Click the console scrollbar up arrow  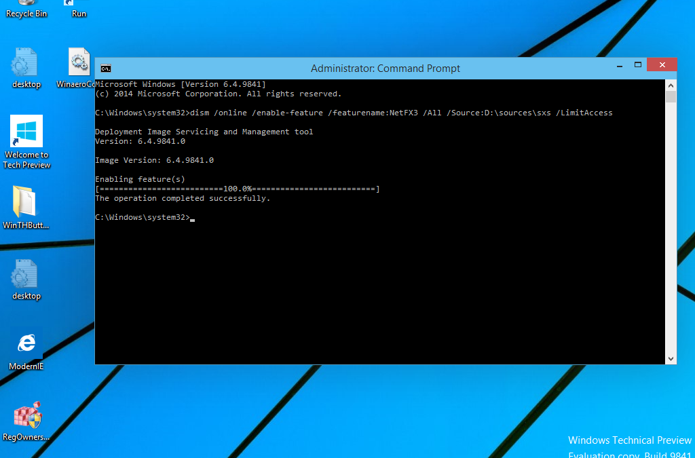point(671,85)
